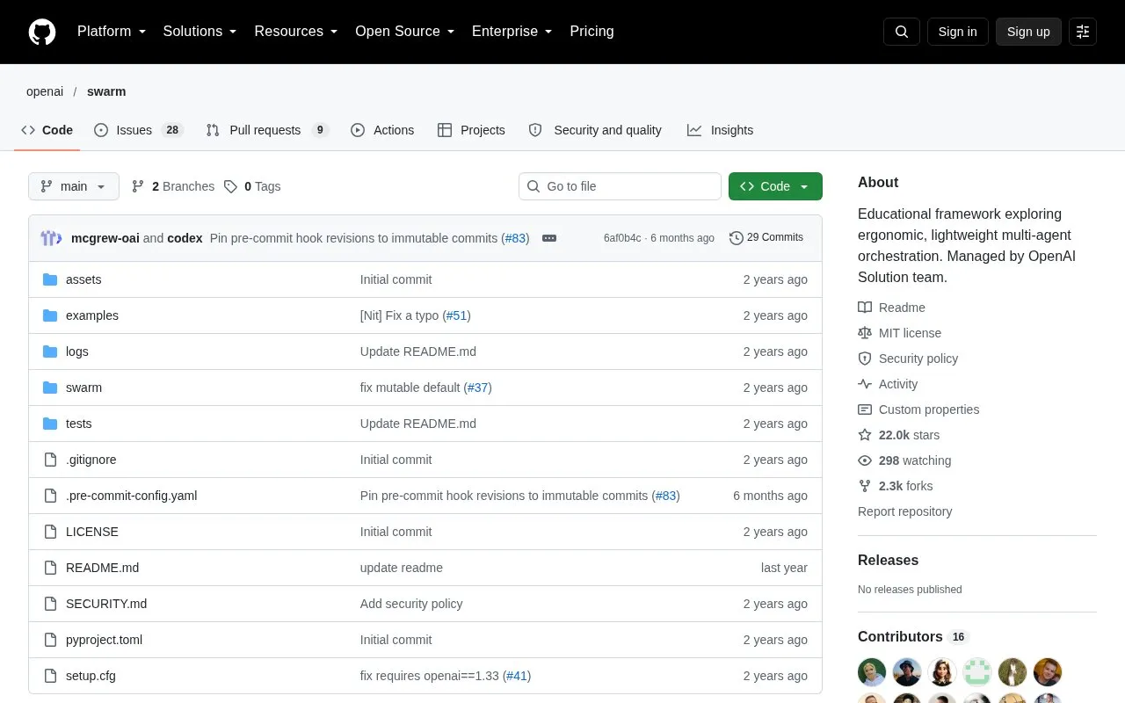
Task: Click the MIT license scale icon
Action: pyautogui.click(x=865, y=333)
